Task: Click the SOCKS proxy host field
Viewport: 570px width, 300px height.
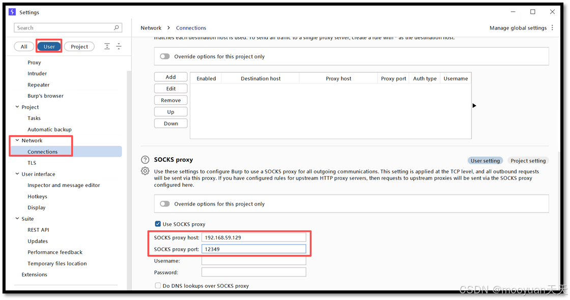Action: 254,237
